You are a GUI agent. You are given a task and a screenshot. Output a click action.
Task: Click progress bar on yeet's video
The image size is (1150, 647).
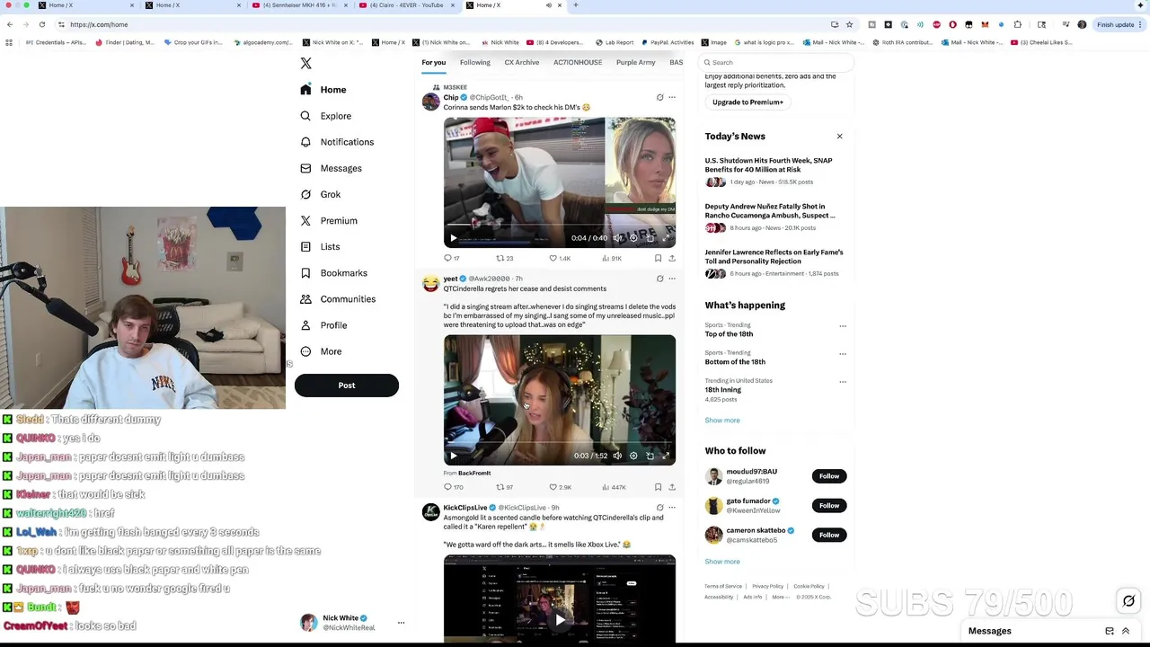coord(559,443)
